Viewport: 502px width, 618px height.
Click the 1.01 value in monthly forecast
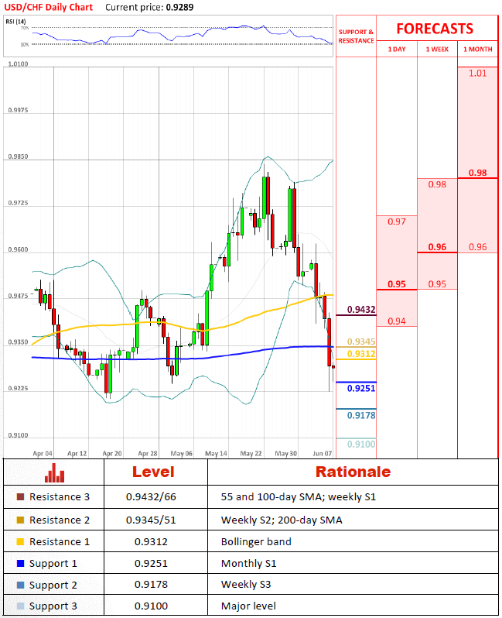tap(477, 73)
